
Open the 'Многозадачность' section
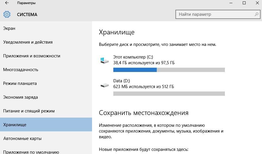21,70
